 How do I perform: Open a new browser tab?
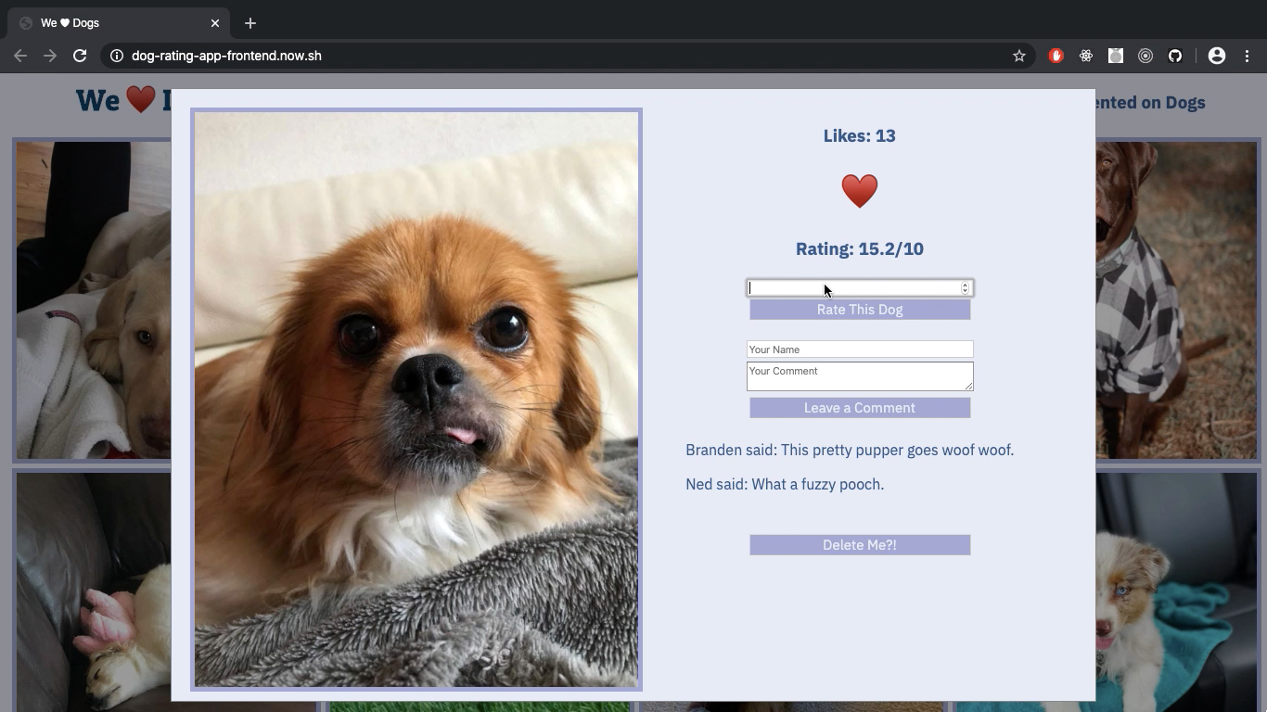tap(250, 23)
